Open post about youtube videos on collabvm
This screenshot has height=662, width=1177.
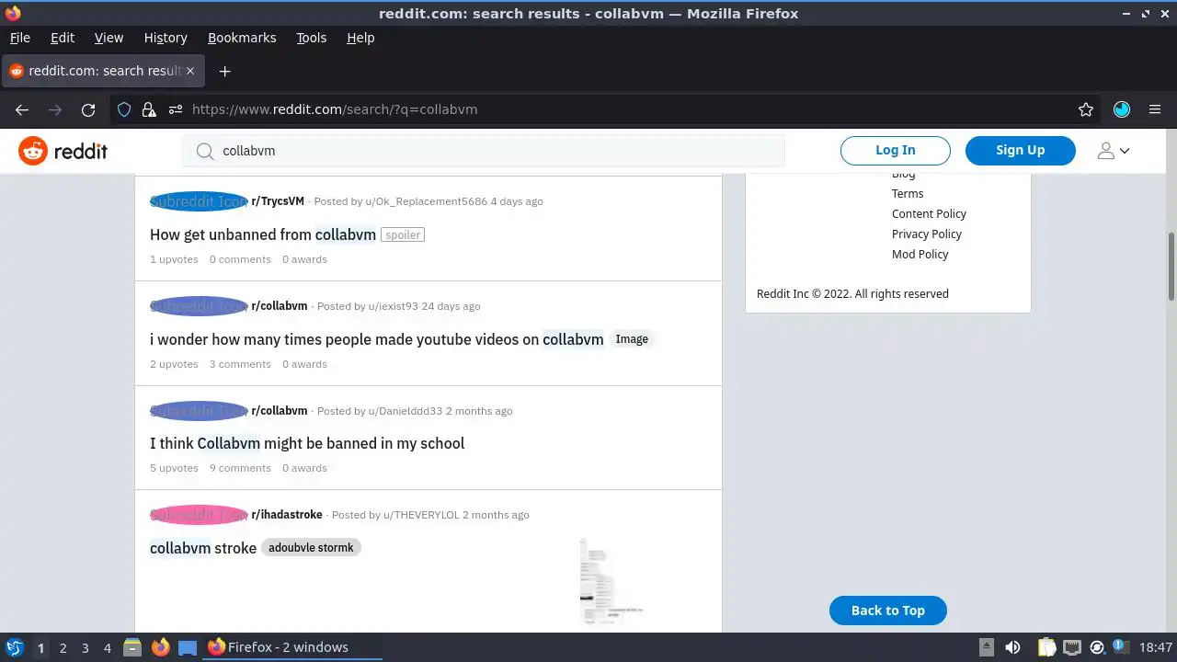pyautogui.click(x=377, y=339)
